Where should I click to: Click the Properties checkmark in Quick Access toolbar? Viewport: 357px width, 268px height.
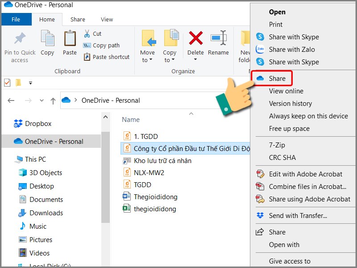(x=7, y=83)
